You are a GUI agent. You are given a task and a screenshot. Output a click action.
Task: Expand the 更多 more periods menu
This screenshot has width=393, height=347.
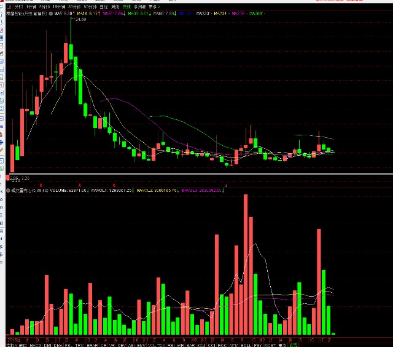[x=154, y=7]
